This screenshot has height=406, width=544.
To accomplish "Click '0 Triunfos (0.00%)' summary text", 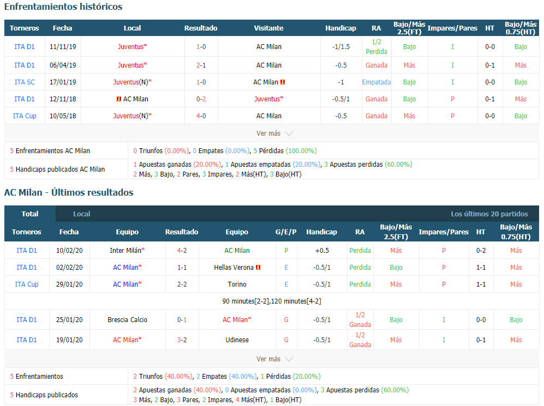I will (x=162, y=151).
